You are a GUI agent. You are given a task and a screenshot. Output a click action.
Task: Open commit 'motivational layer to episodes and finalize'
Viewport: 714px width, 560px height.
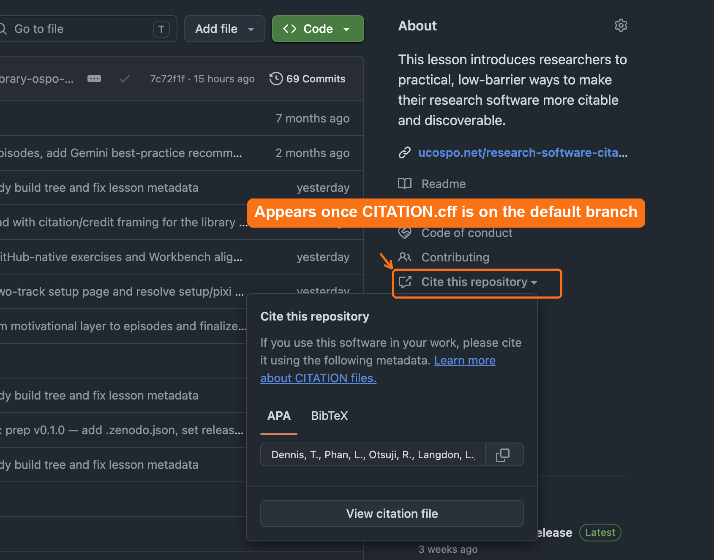pos(123,326)
